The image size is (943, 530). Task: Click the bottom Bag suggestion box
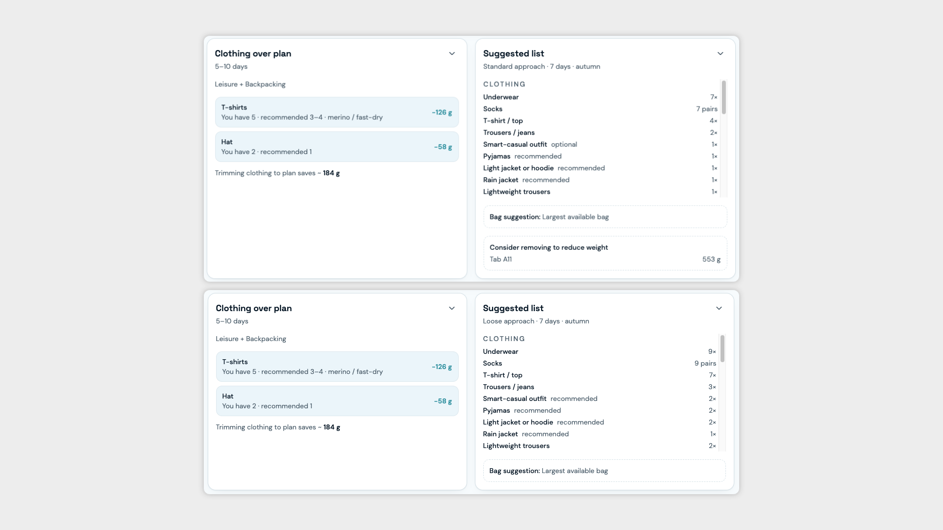pyautogui.click(x=604, y=471)
